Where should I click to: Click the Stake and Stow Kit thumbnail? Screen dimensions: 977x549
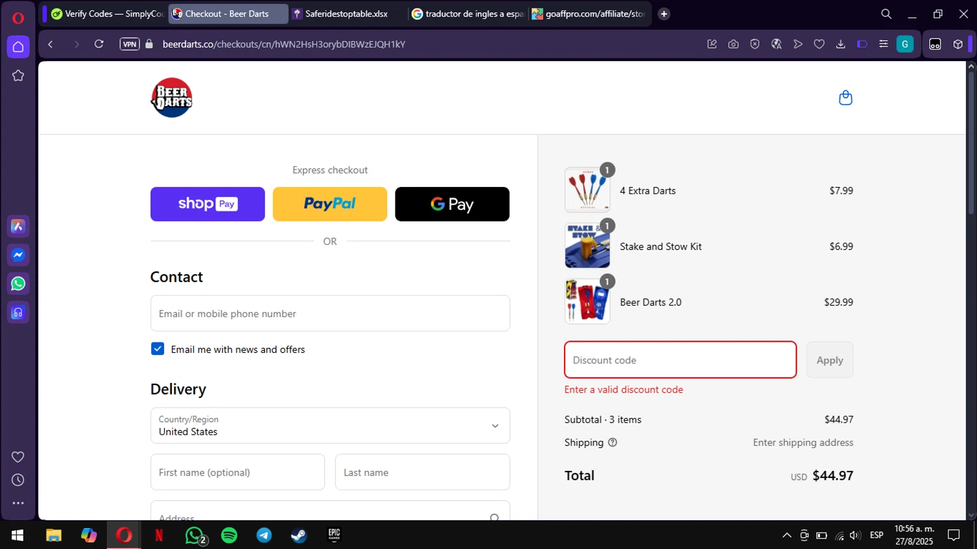[588, 246]
